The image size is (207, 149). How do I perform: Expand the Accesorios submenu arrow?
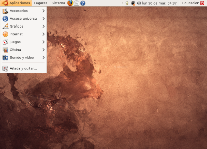pos(43,11)
